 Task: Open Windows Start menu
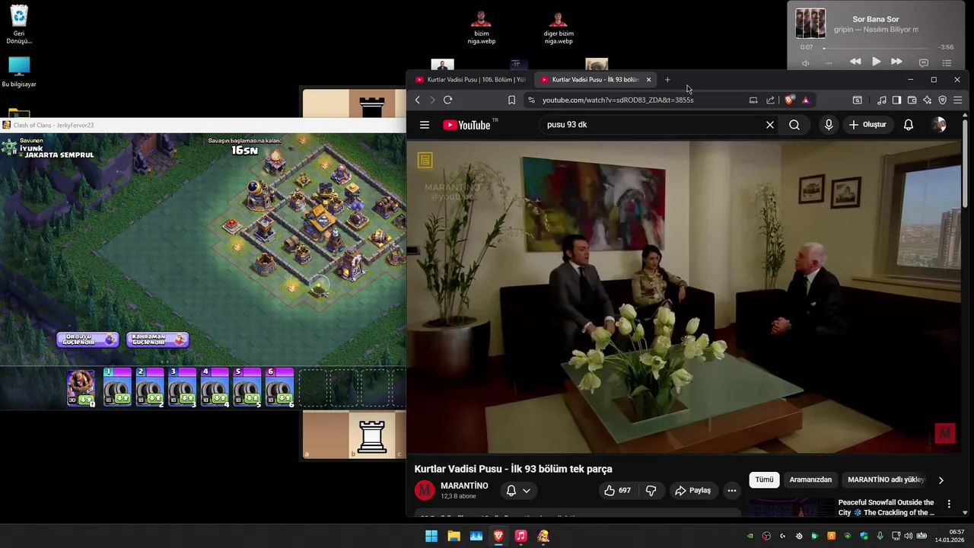pyautogui.click(x=431, y=536)
